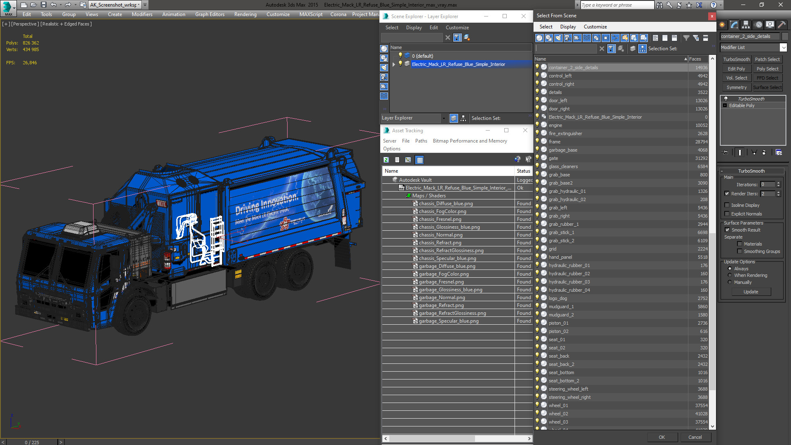Toggle Render Iters checkbox
Image resolution: width=791 pixels, height=445 pixels.
coord(727,194)
